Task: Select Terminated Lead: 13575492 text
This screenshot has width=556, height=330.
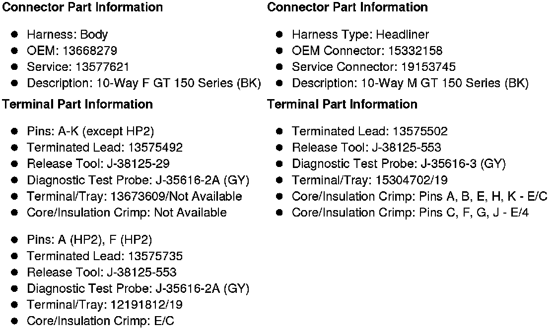Action: (x=105, y=148)
